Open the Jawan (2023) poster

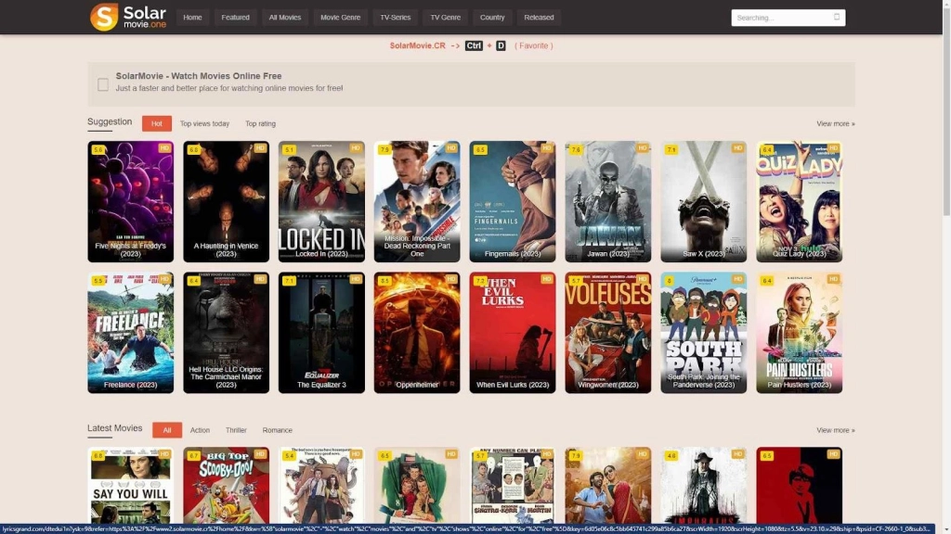[608, 201]
